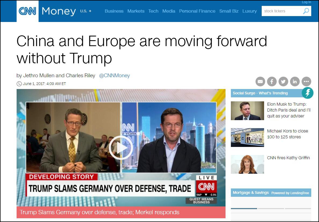Click Powered by LendingTree label
Image resolution: width=319 pixels, height=222 pixels.
click(x=290, y=193)
